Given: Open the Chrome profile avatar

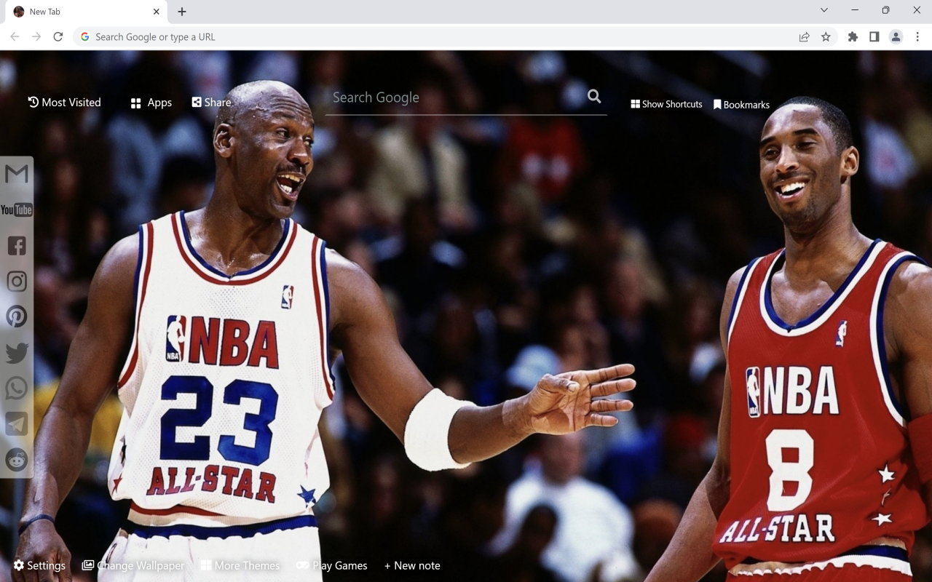Looking at the screenshot, I should pos(896,37).
